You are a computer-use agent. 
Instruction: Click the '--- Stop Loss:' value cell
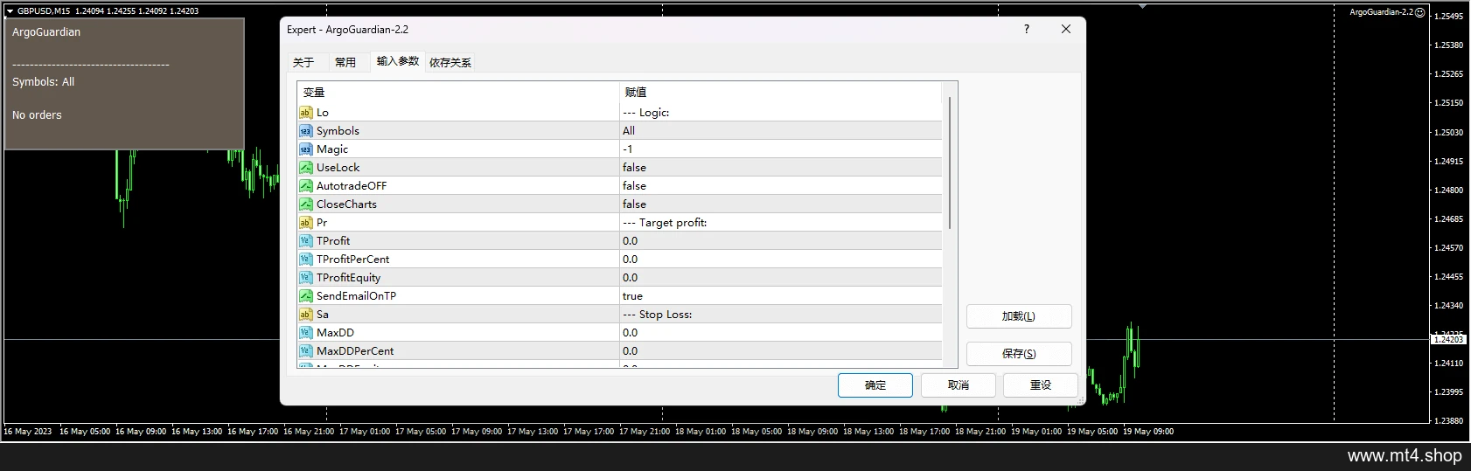tap(781, 315)
